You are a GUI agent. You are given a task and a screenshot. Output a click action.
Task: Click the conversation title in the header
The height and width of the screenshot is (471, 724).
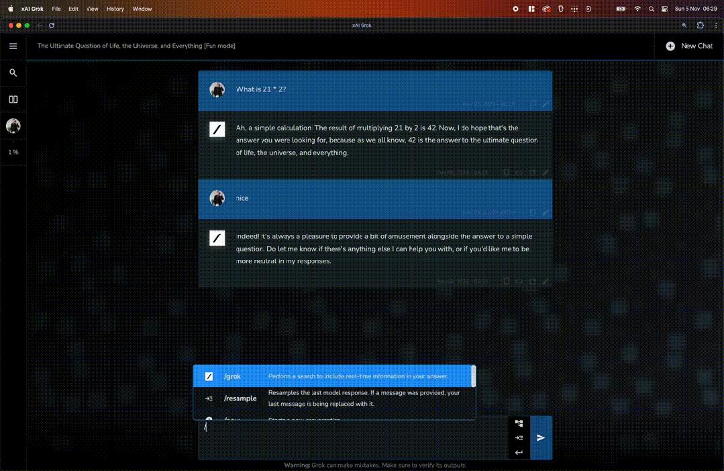click(x=136, y=46)
